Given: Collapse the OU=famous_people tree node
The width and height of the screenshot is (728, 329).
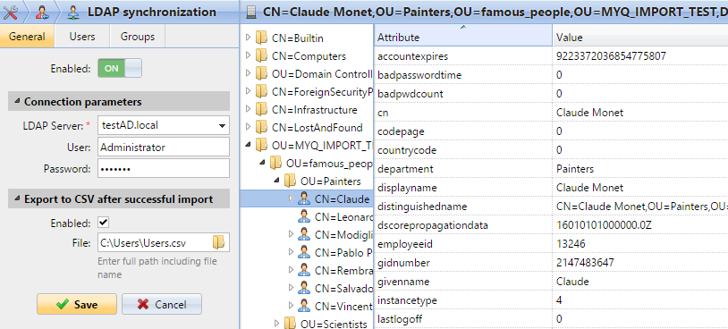Looking at the screenshot, I should tap(262, 163).
